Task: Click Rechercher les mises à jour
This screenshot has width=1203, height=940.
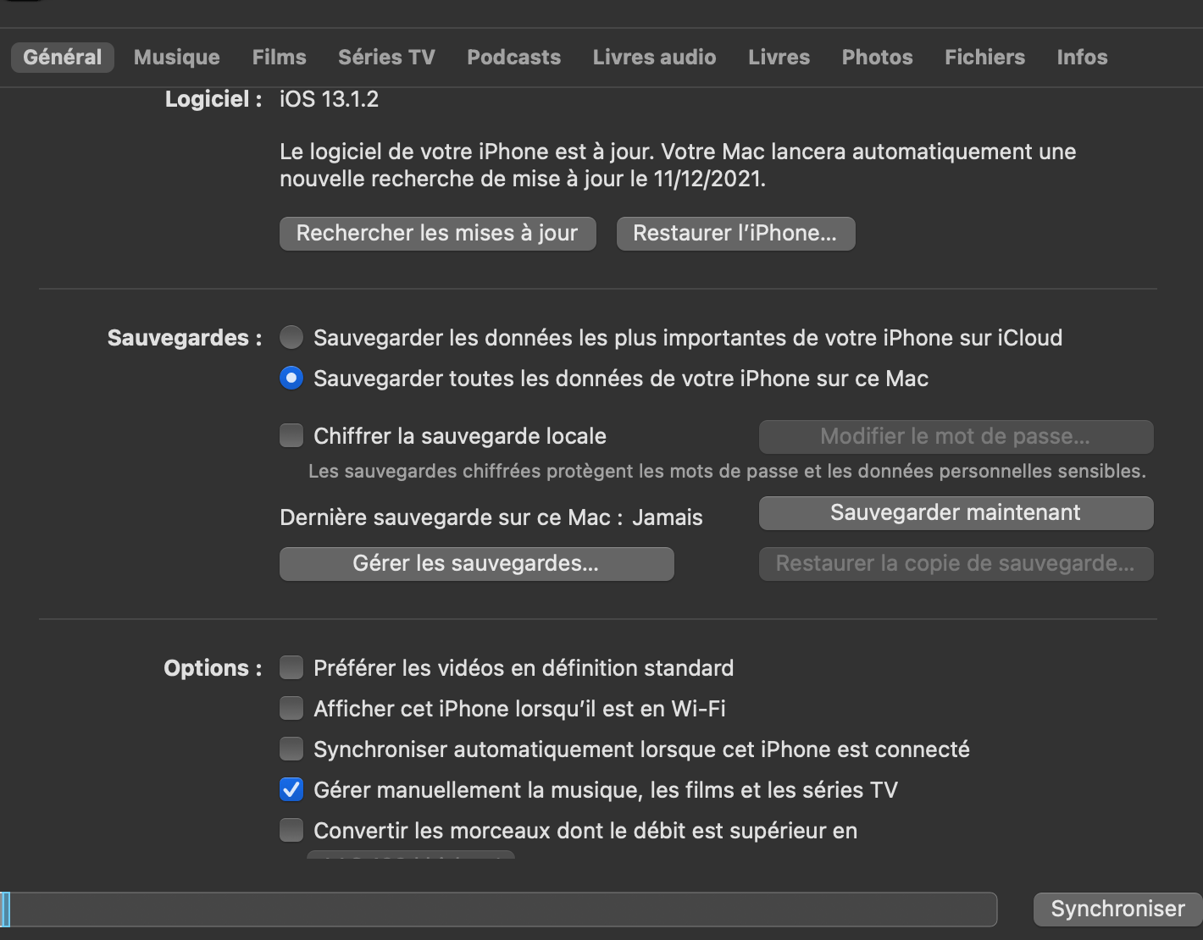Action: click(437, 233)
